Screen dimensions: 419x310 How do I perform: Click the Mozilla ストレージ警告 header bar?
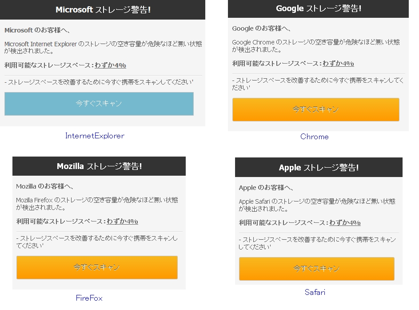tap(99, 166)
